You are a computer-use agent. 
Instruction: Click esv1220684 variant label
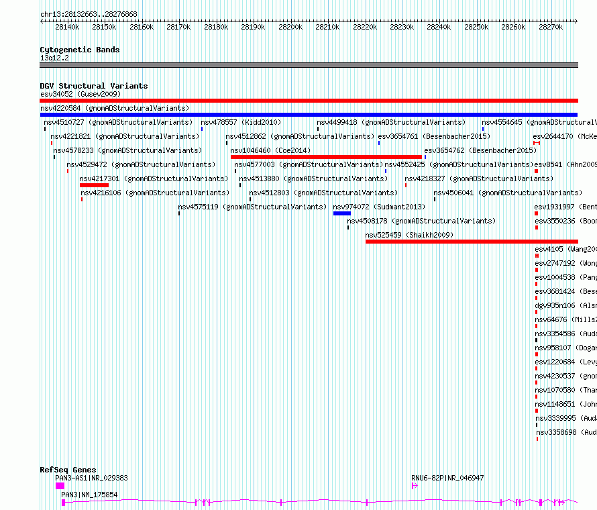(565, 362)
